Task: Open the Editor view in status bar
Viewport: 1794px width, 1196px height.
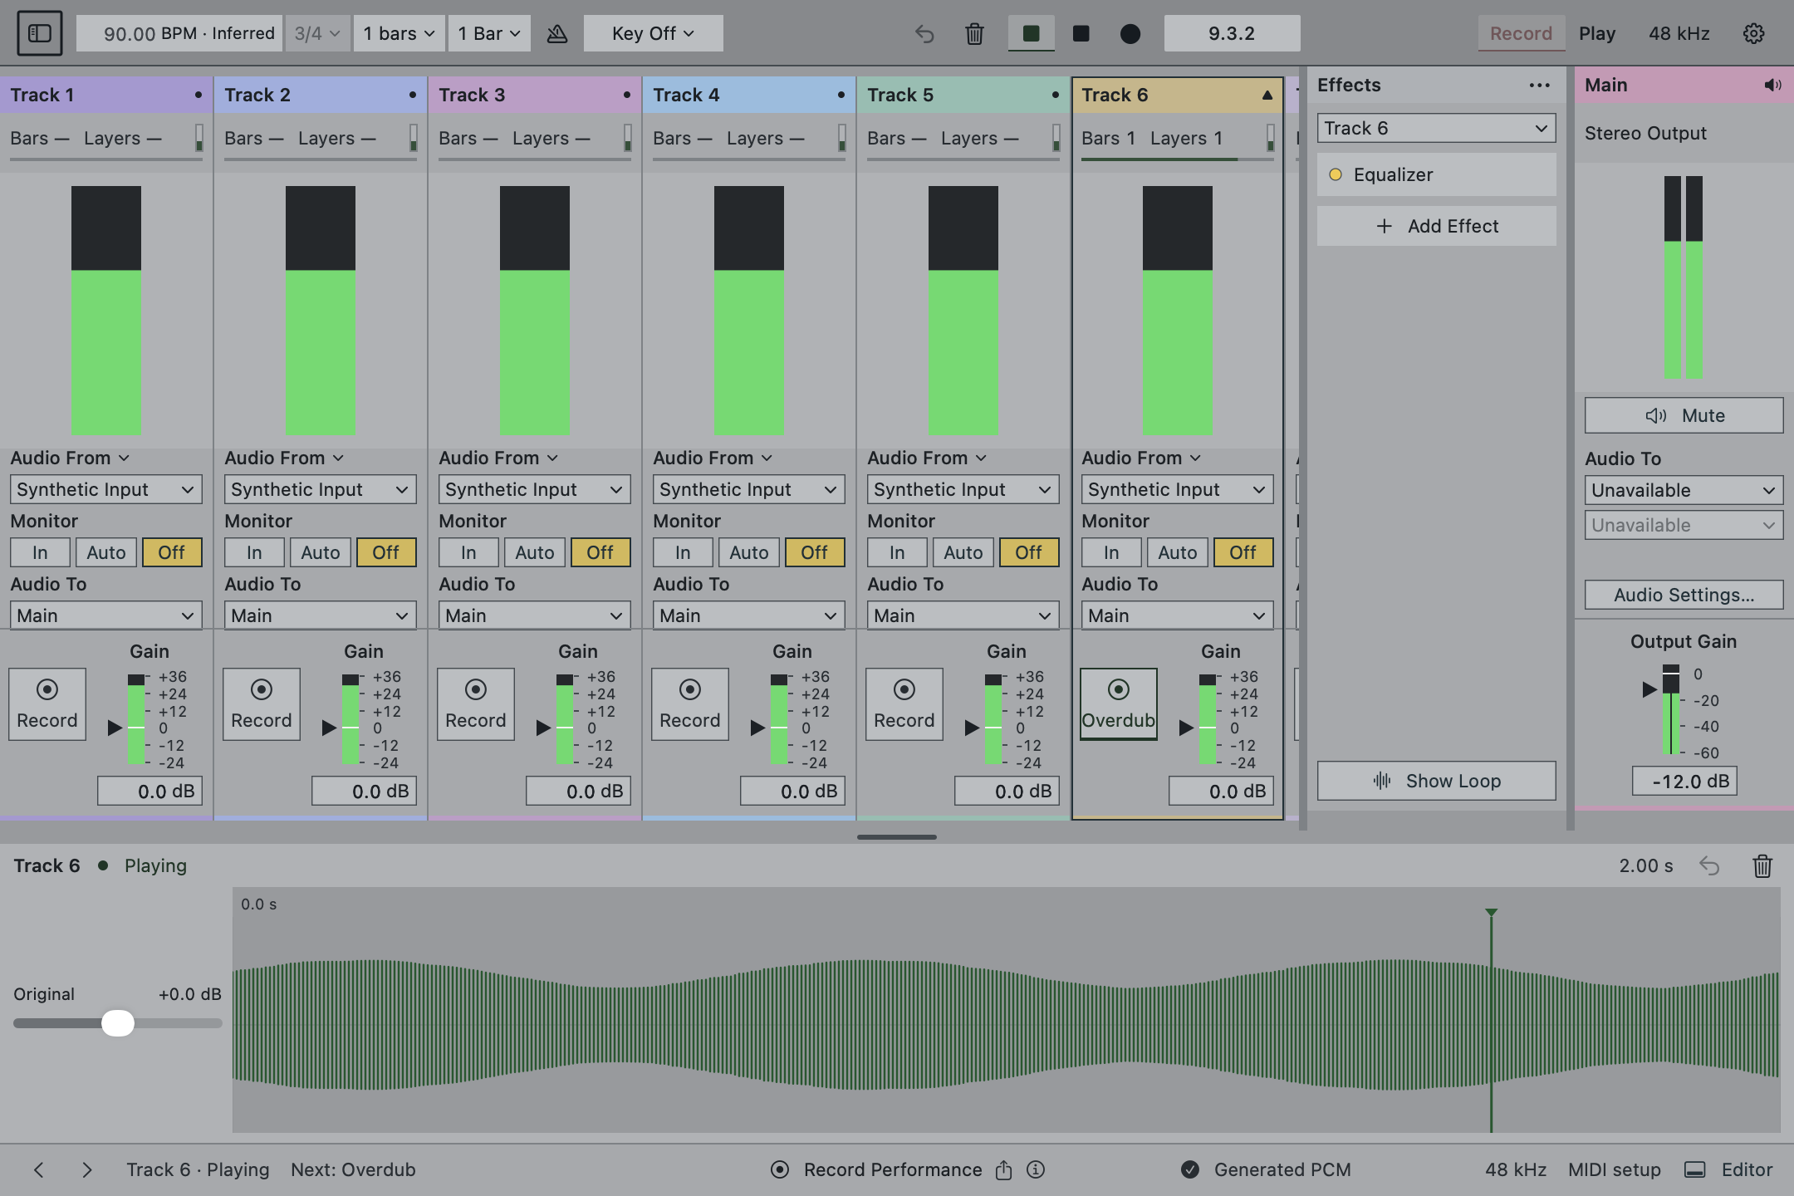Action: pyautogui.click(x=1728, y=1169)
